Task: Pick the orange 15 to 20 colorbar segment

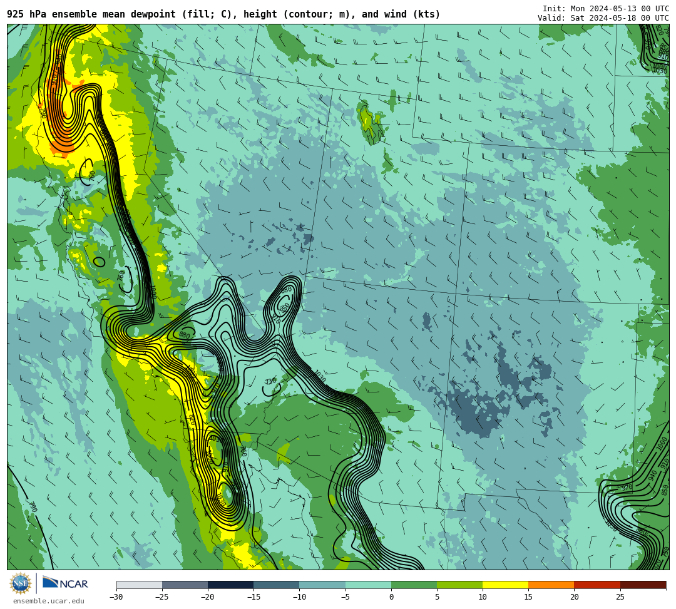Action: [551, 585]
